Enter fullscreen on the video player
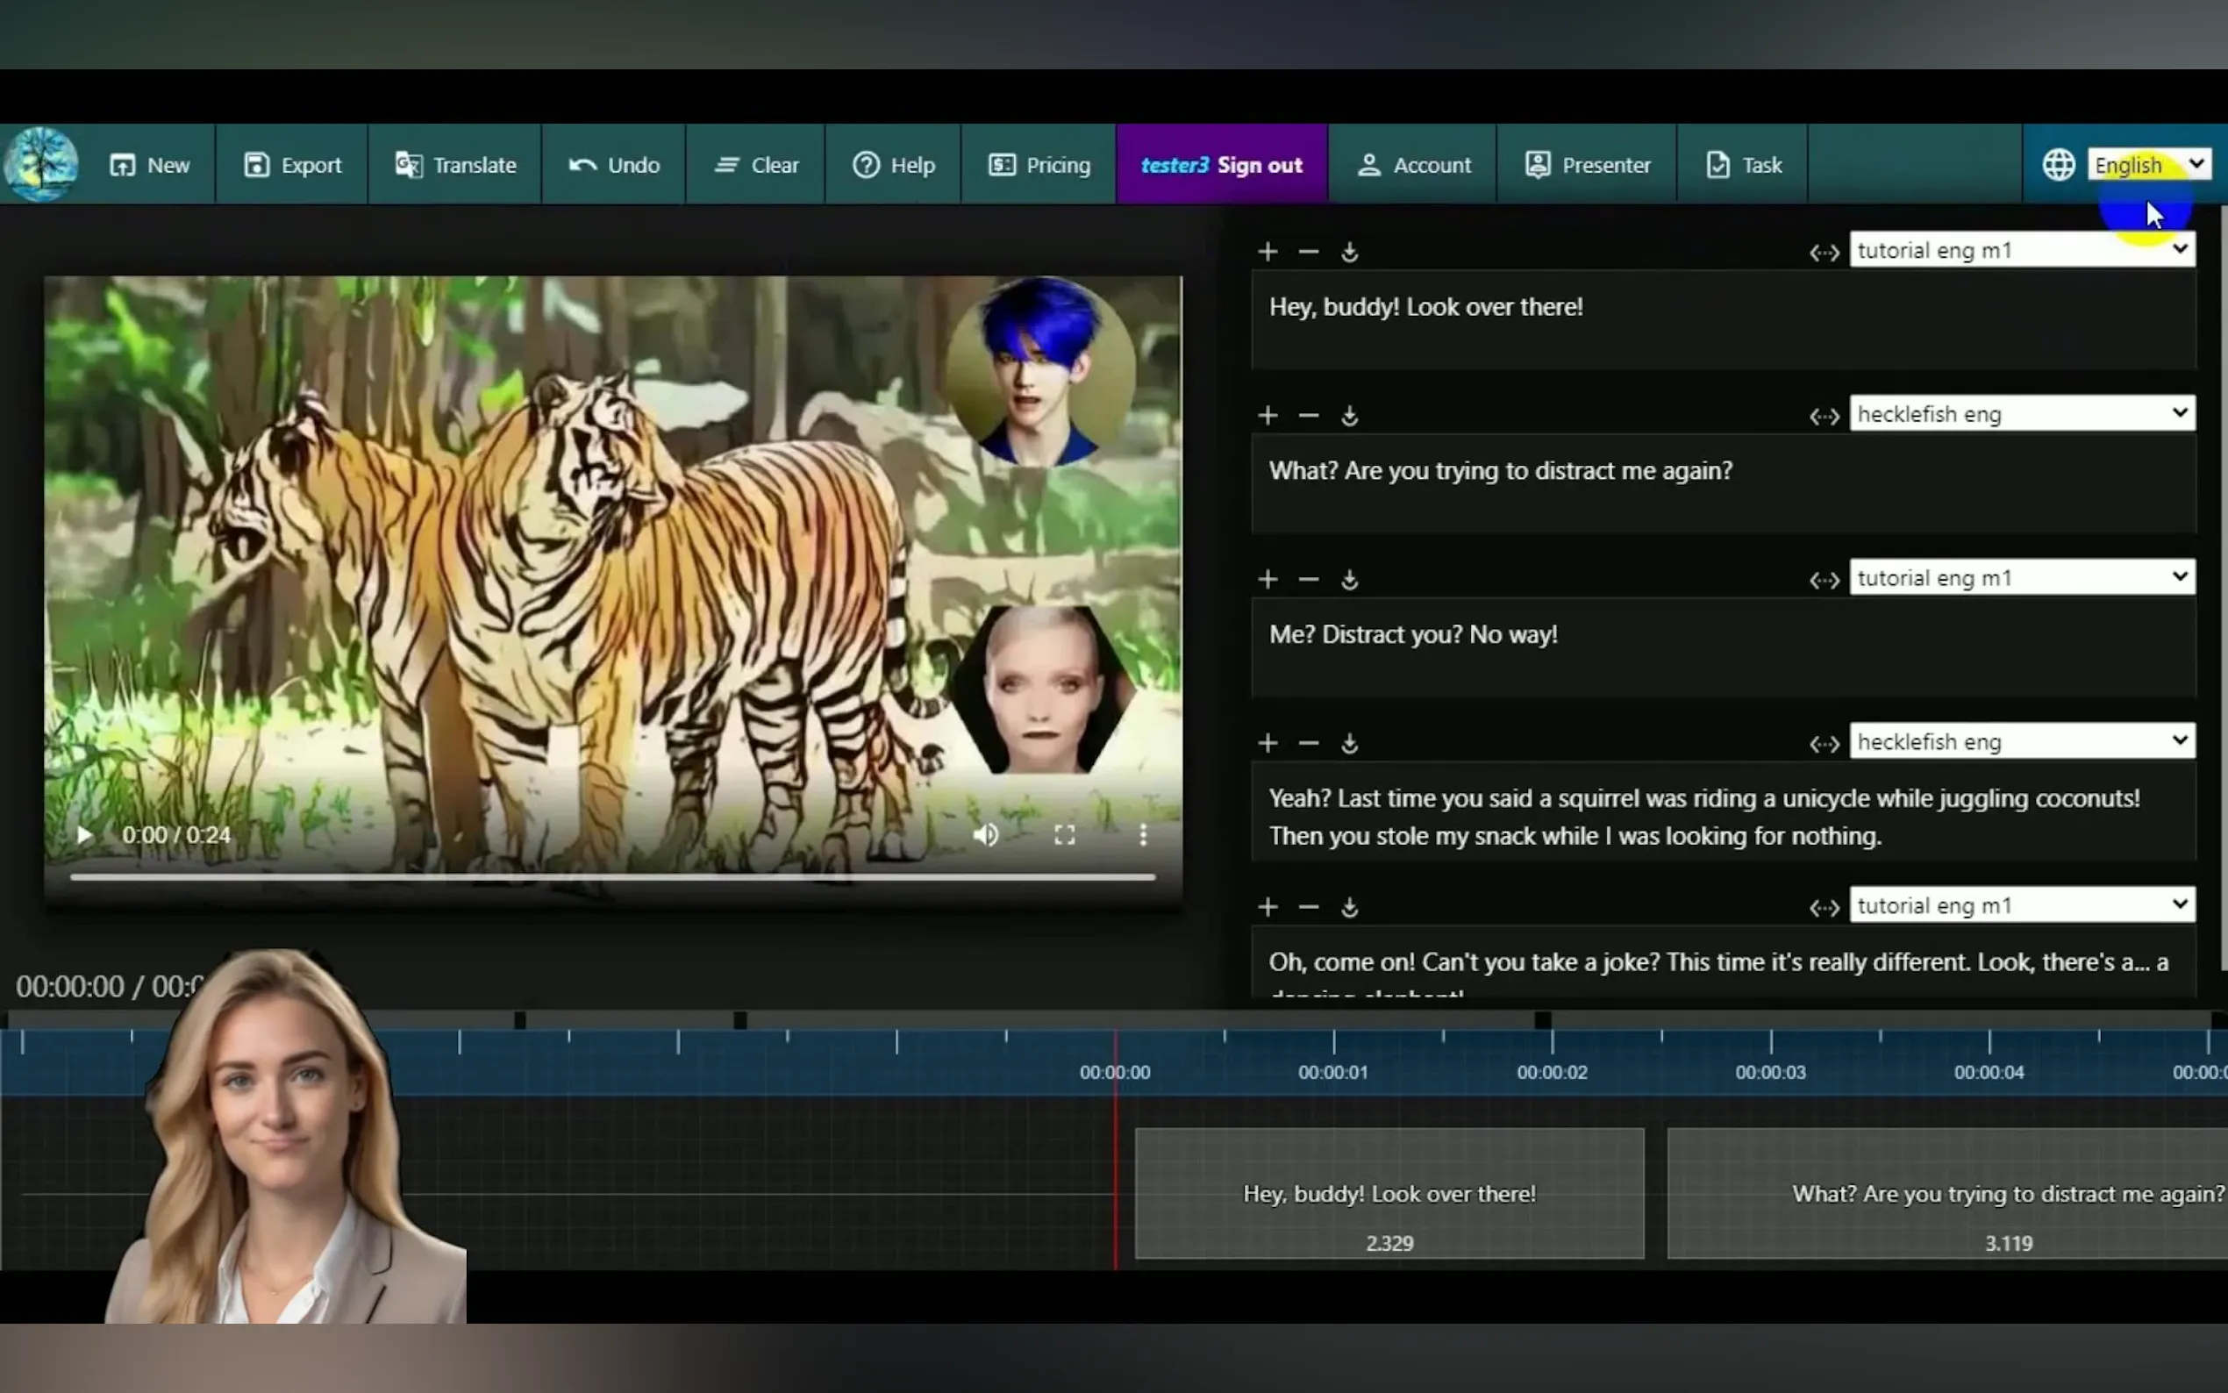The image size is (2228, 1393). tap(1065, 835)
